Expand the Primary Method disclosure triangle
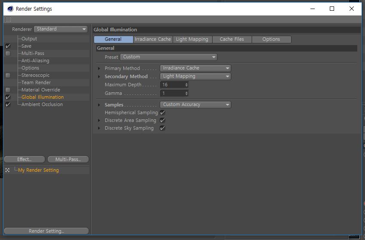This screenshot has height=240, width=365. click(99, 69)
